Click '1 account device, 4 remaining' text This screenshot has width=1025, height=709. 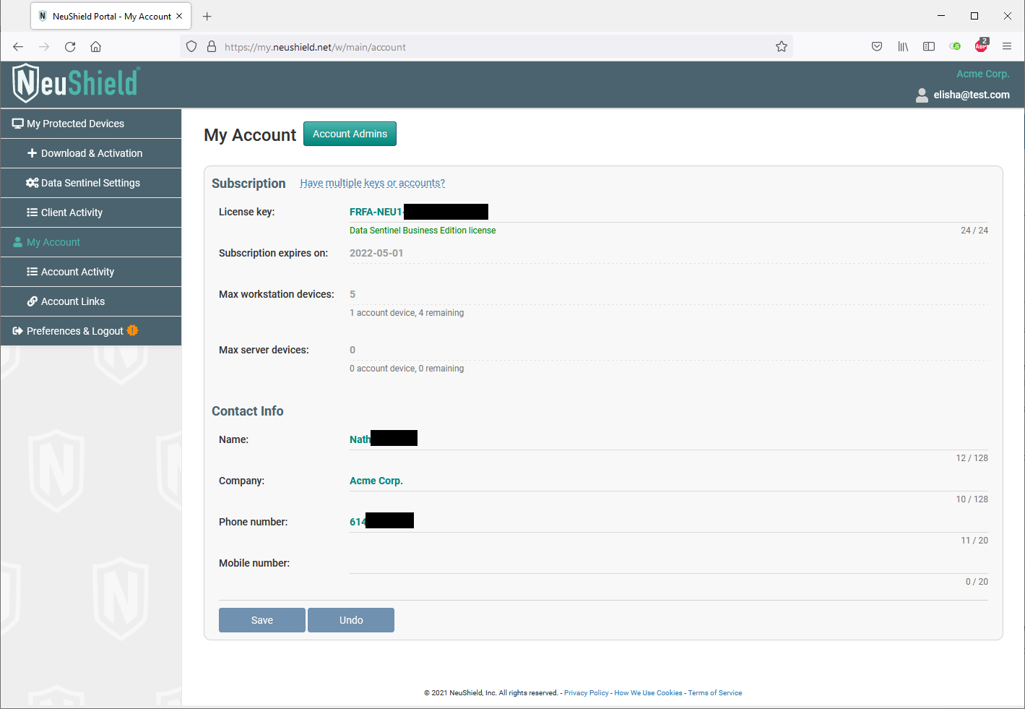click(x=407, y=313)
